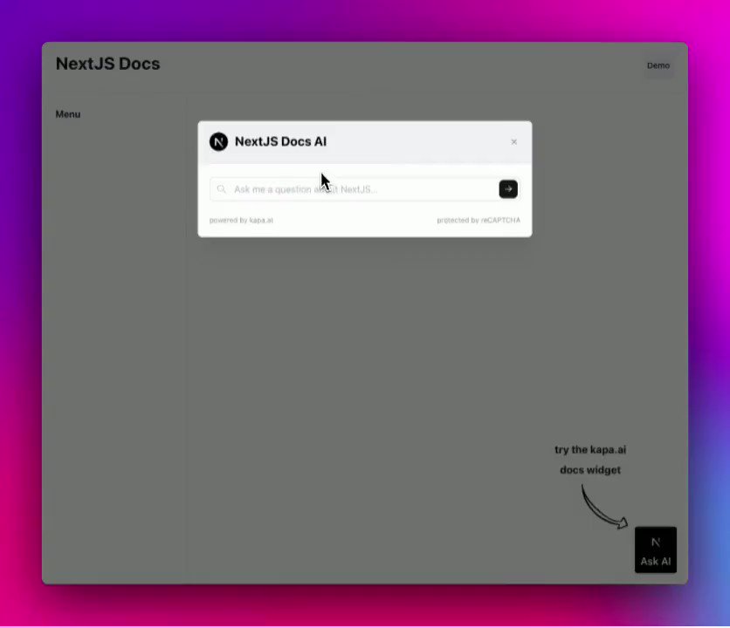This screenshot has height=628, width=730.
Task: Open the 'powered by kapa.ai' link
Action: pyautogui.click(x=241, y=220)
